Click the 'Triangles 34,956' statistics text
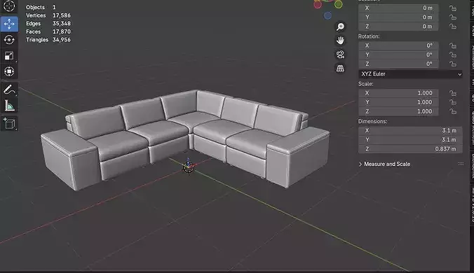Viewport: 474px width, 273px height. [x=48, y=40]
